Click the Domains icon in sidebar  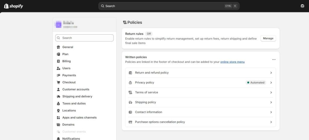click(x=58, y=125)
